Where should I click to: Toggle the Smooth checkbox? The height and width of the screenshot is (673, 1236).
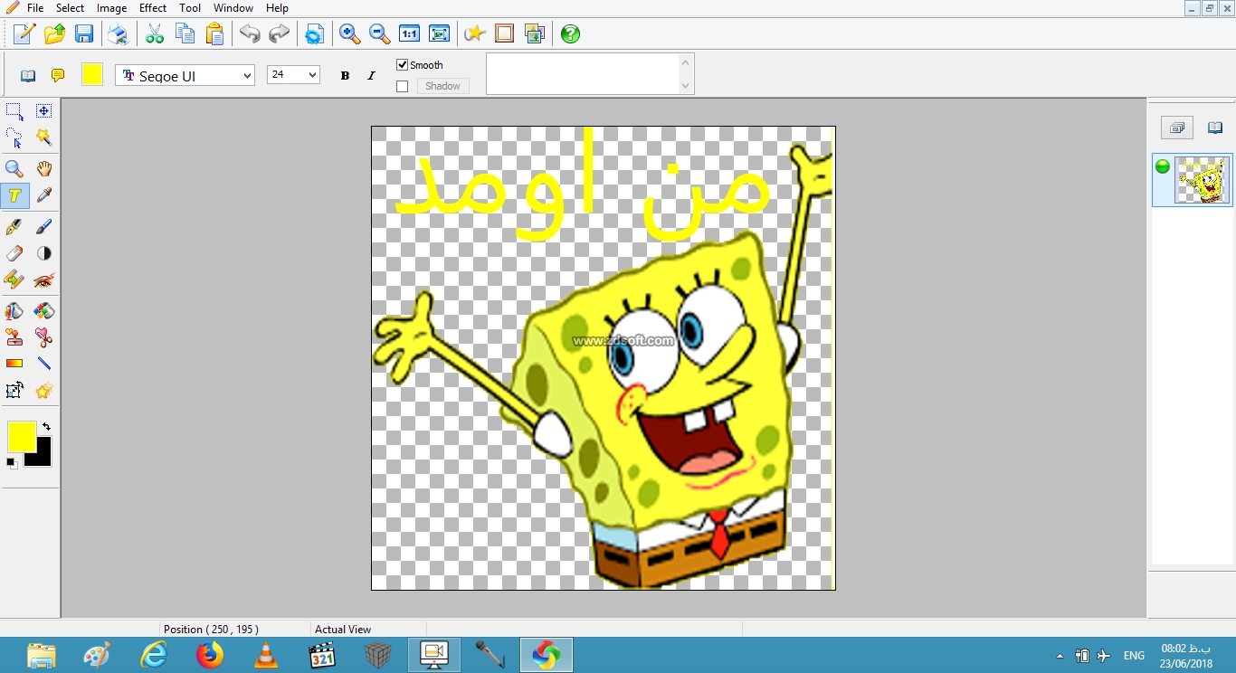pos(403,65)
